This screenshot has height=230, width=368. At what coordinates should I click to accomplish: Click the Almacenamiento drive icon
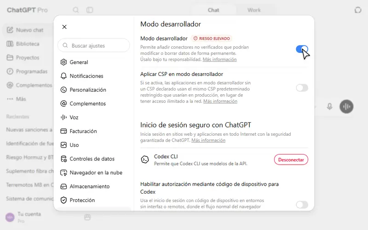tap(63, 187)
